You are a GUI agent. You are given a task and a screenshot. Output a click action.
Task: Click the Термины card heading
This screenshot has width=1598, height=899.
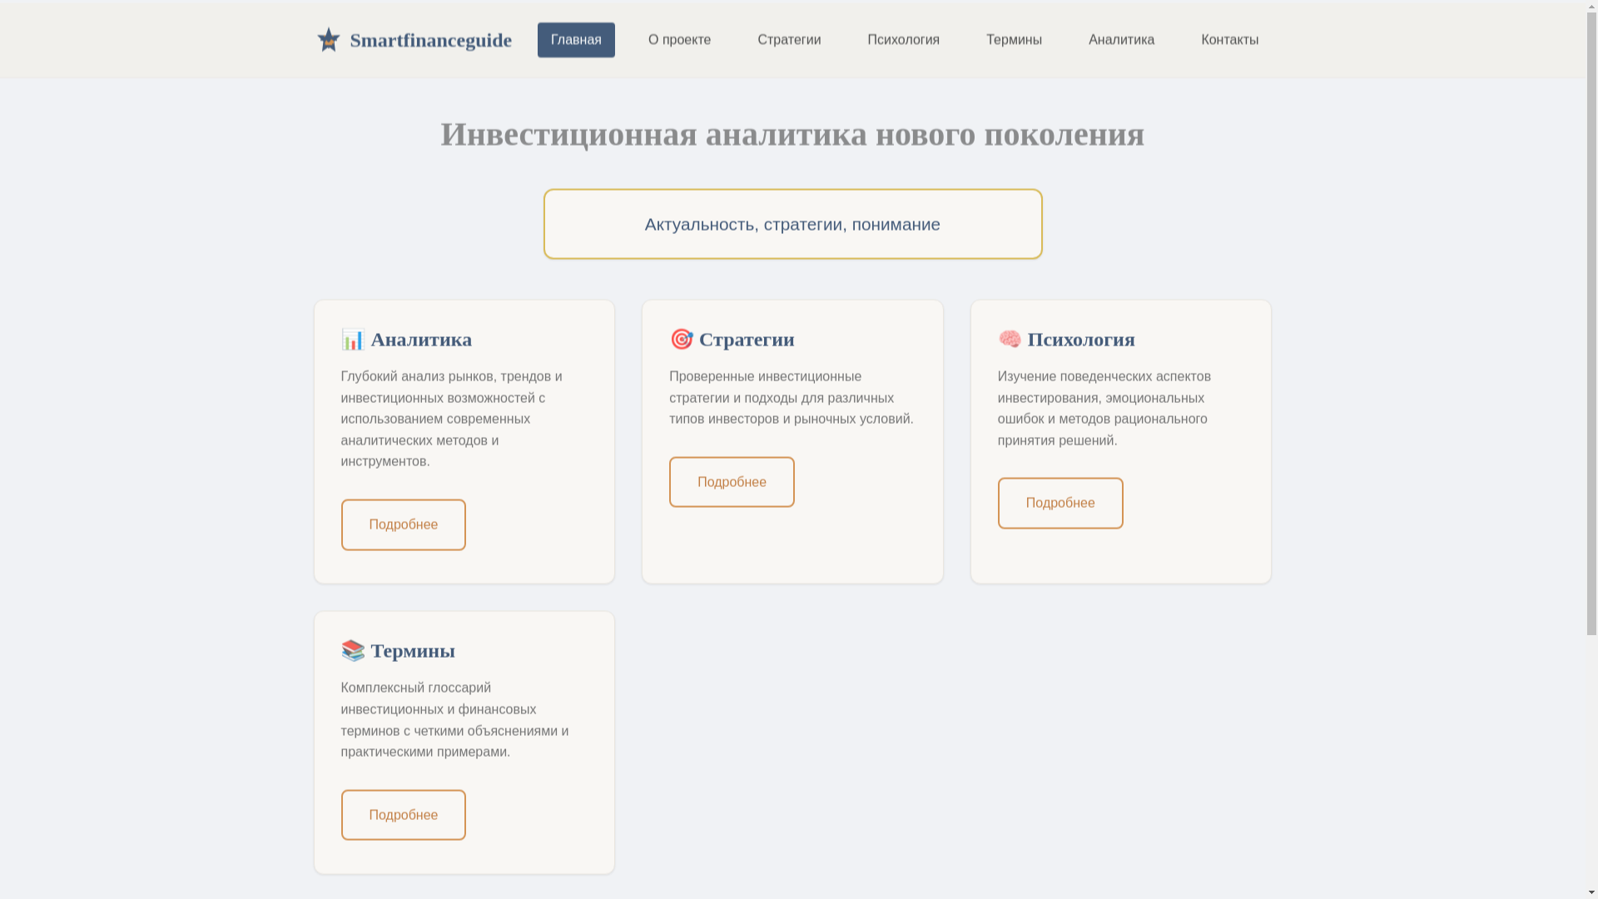click(x=398, y=650)
